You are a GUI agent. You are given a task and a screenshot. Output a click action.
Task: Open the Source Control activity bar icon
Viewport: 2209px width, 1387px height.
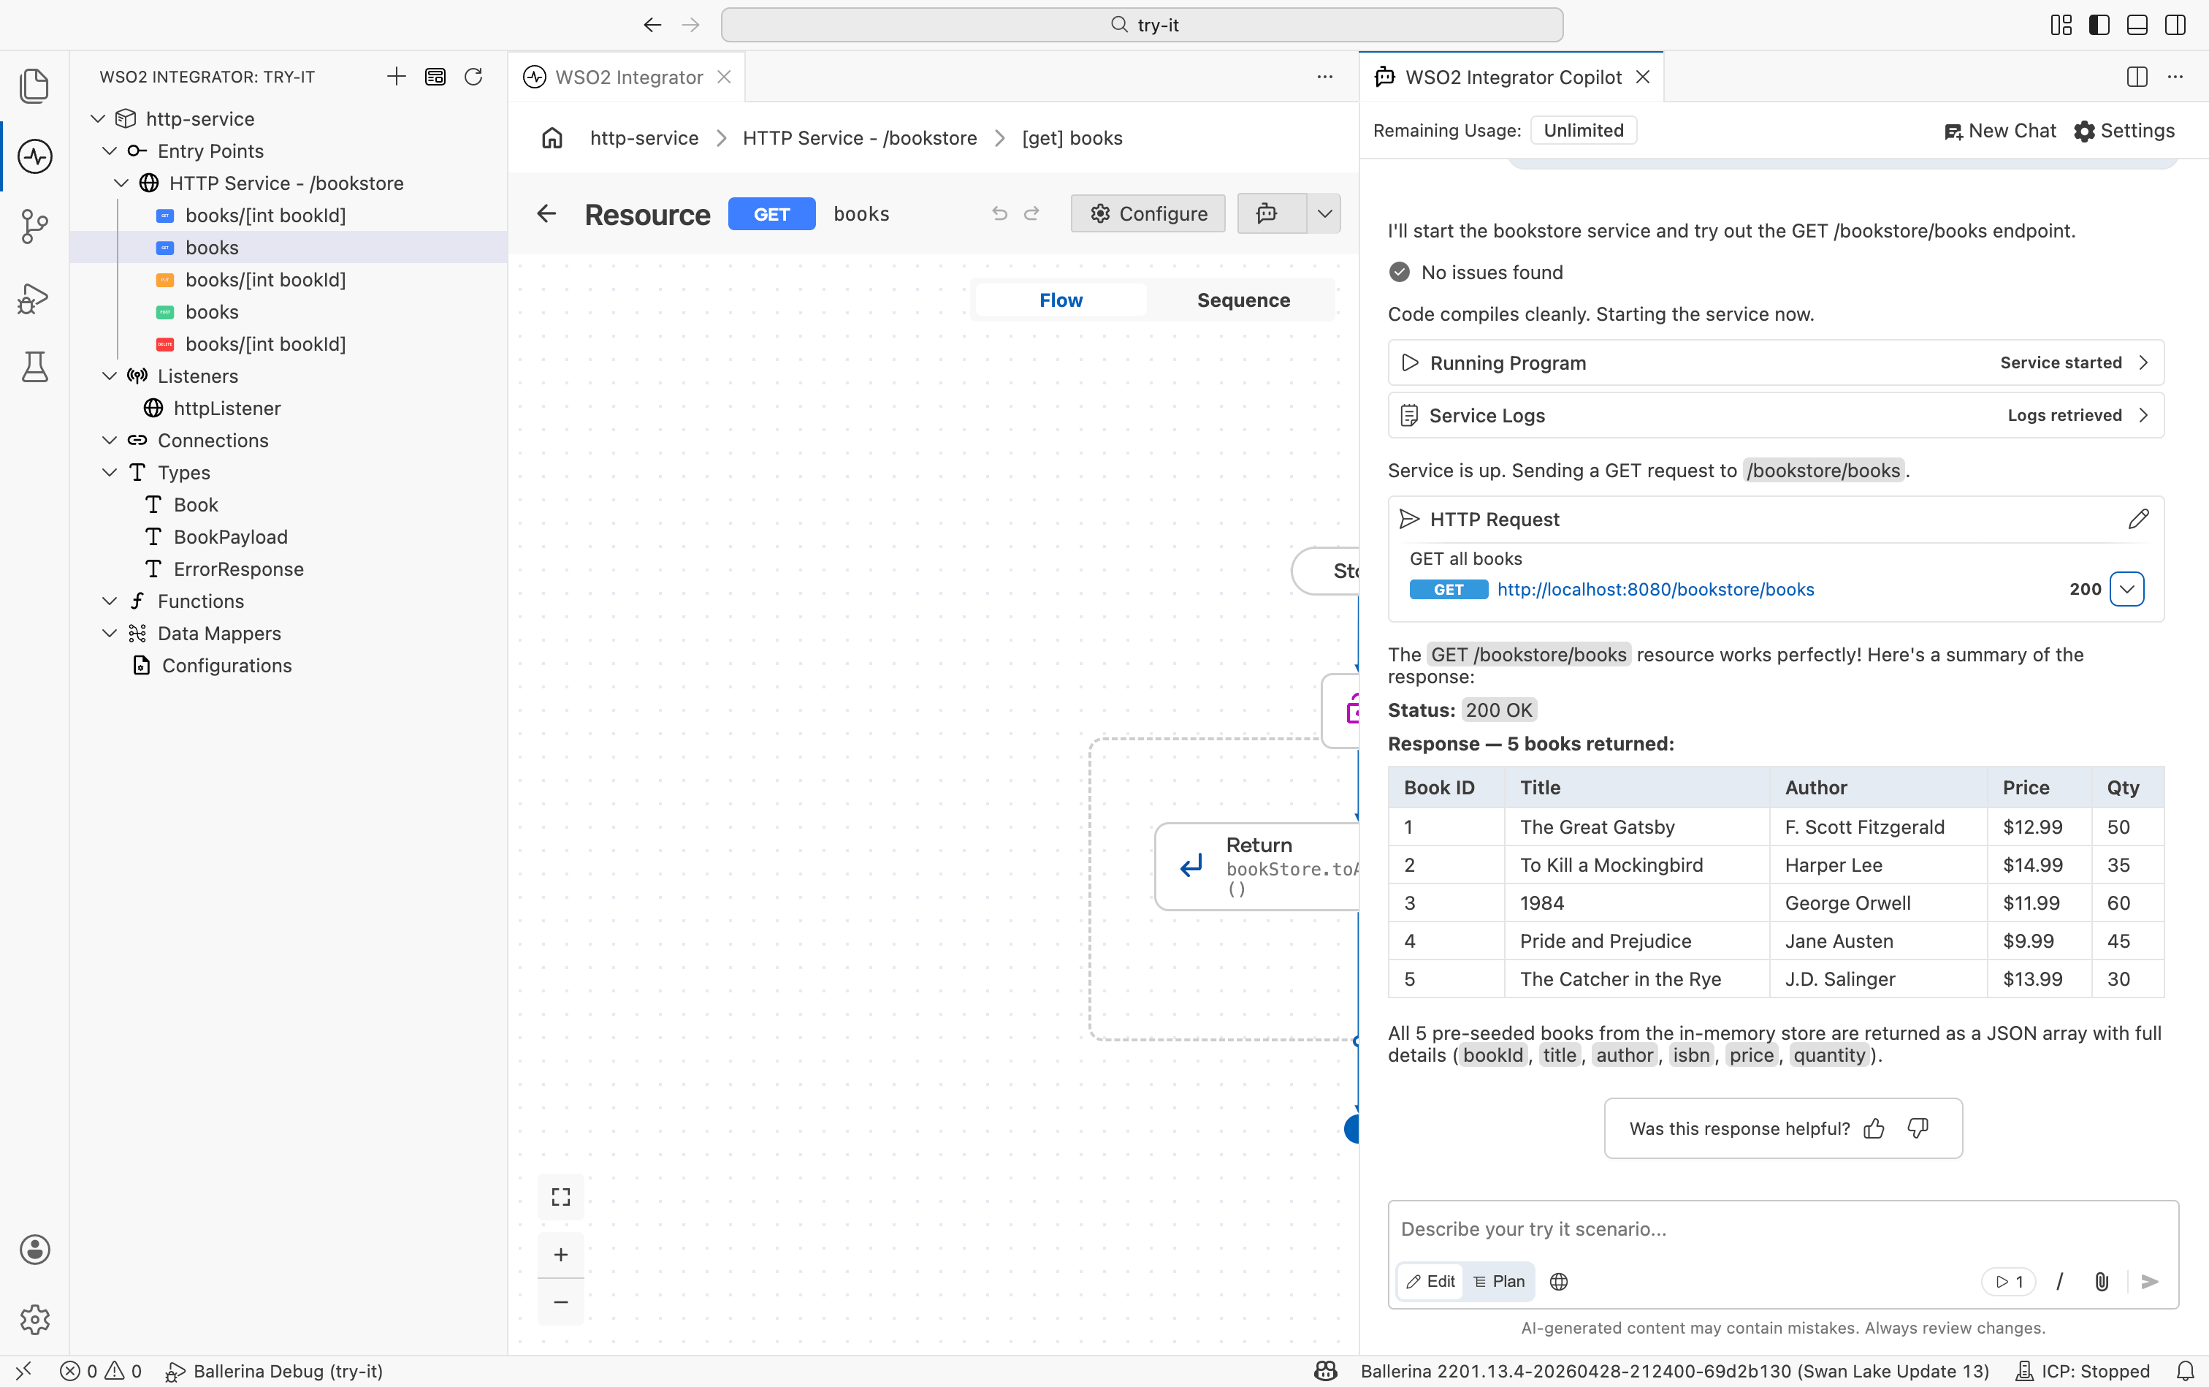tap(35, 226)
